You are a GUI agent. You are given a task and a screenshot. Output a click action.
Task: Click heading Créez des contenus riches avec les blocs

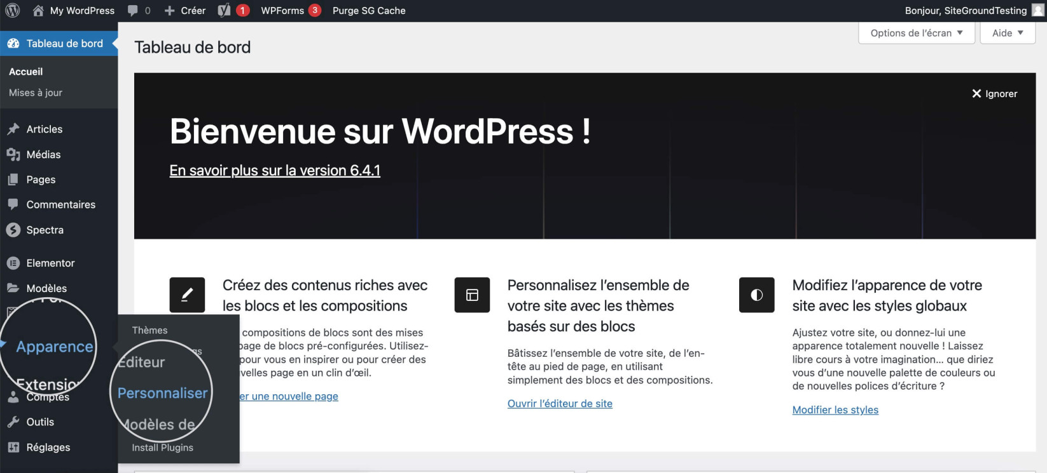click(x=325, y=296)
